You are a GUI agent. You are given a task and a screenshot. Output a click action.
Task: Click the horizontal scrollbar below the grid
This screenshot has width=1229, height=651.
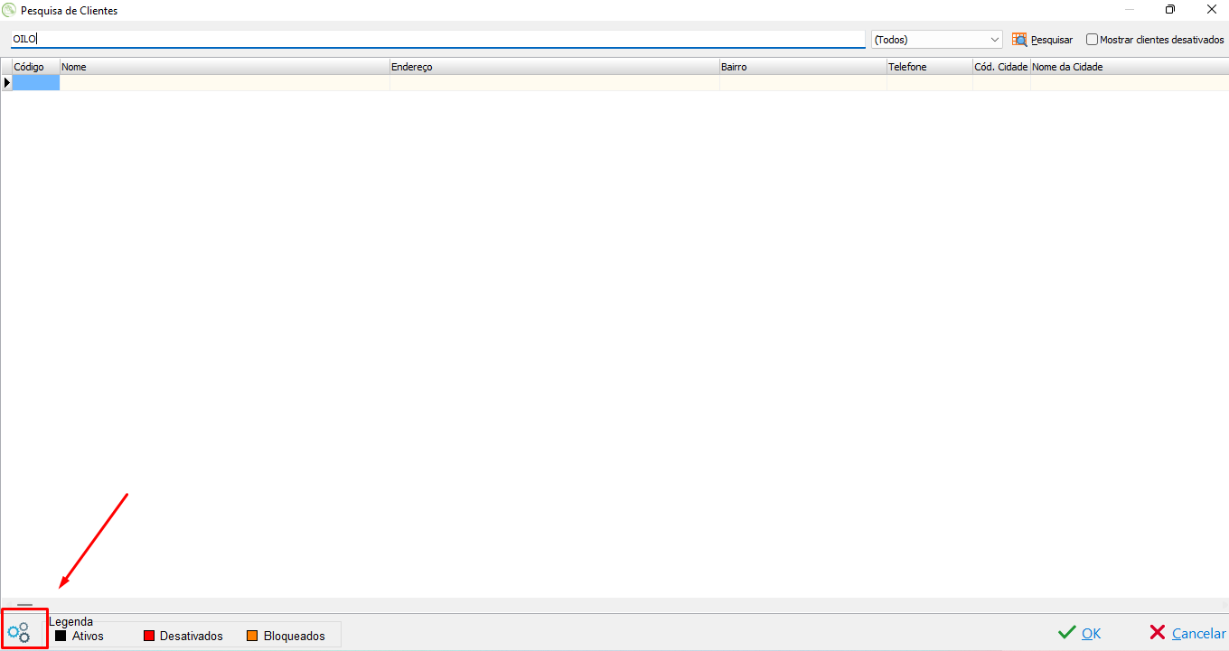point(614,604)
